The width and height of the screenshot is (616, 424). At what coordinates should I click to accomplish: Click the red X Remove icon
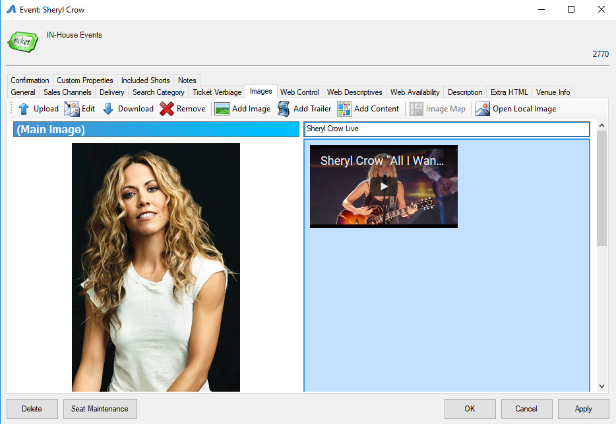(167, 109)
